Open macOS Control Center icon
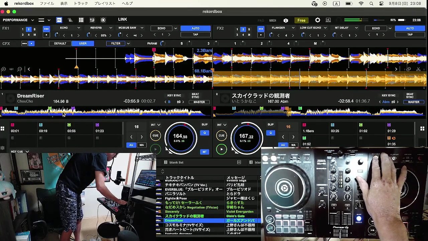The height and width of the screenshot is (241, 428). (x=382, y=4)
